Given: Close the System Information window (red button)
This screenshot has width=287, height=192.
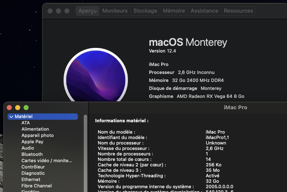Looking at the screenshot, I should tap(9, 108).
